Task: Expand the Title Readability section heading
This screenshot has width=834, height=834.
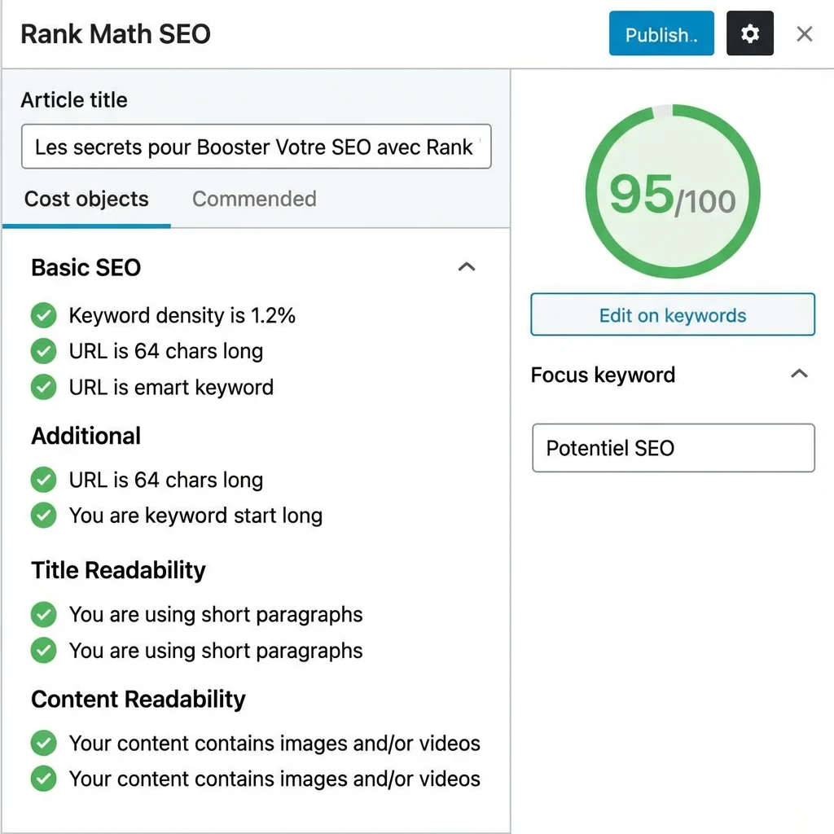Action: [x=117, y=570]
